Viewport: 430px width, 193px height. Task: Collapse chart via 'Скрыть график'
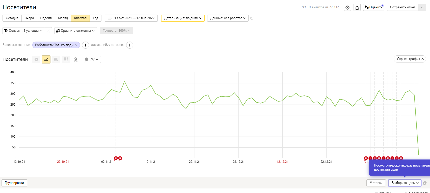click(x=410, y=59)
